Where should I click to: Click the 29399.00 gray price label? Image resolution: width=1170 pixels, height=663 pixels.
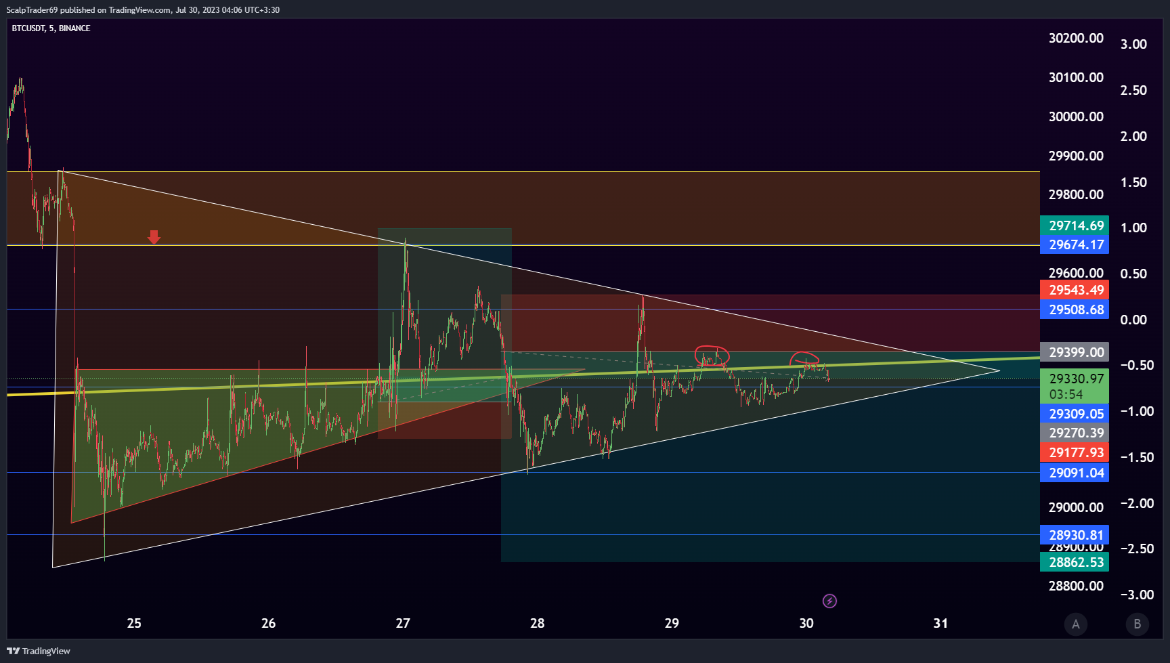point(1075,352)
